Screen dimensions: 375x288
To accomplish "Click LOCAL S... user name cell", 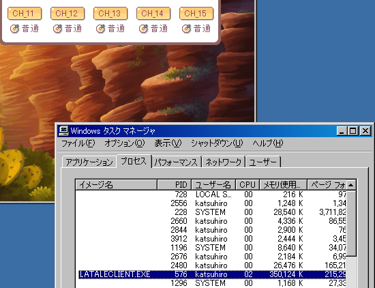I will click(x=213, y=195).
